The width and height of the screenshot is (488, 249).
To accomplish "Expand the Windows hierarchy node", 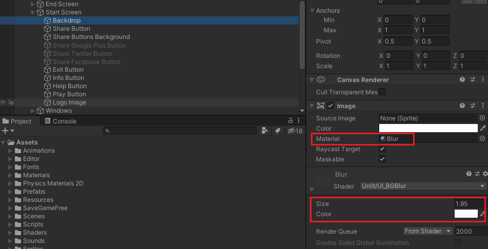I will click(32, 111).
